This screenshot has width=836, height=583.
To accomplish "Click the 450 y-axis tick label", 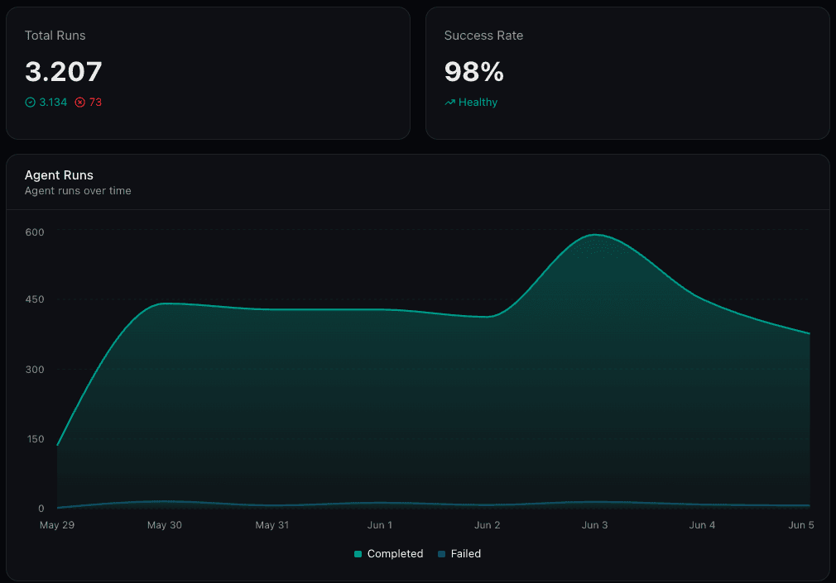I will pos(35,299).
